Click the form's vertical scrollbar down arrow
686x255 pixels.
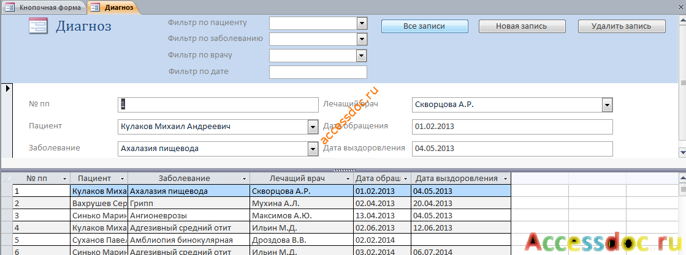pos(682,152)
